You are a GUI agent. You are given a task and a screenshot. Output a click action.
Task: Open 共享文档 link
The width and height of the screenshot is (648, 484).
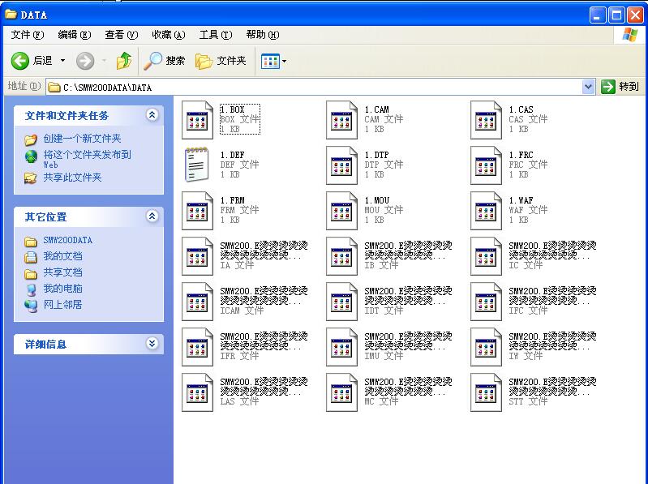click(x=62, y=272)
